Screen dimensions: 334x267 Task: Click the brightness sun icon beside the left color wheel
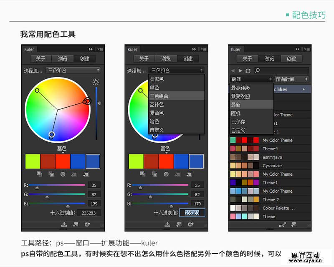coord(96,82)
